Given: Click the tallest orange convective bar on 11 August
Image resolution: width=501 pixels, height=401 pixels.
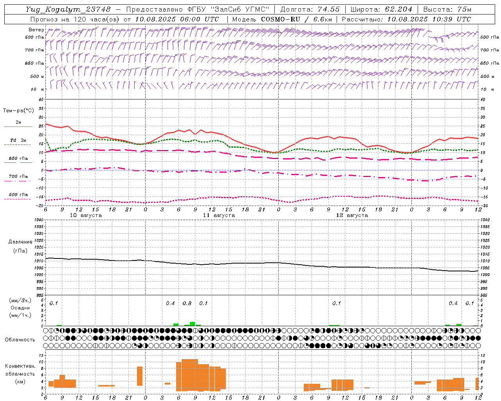Looking at the screenshot, I should pyautogui.click(x=190, y=375).
